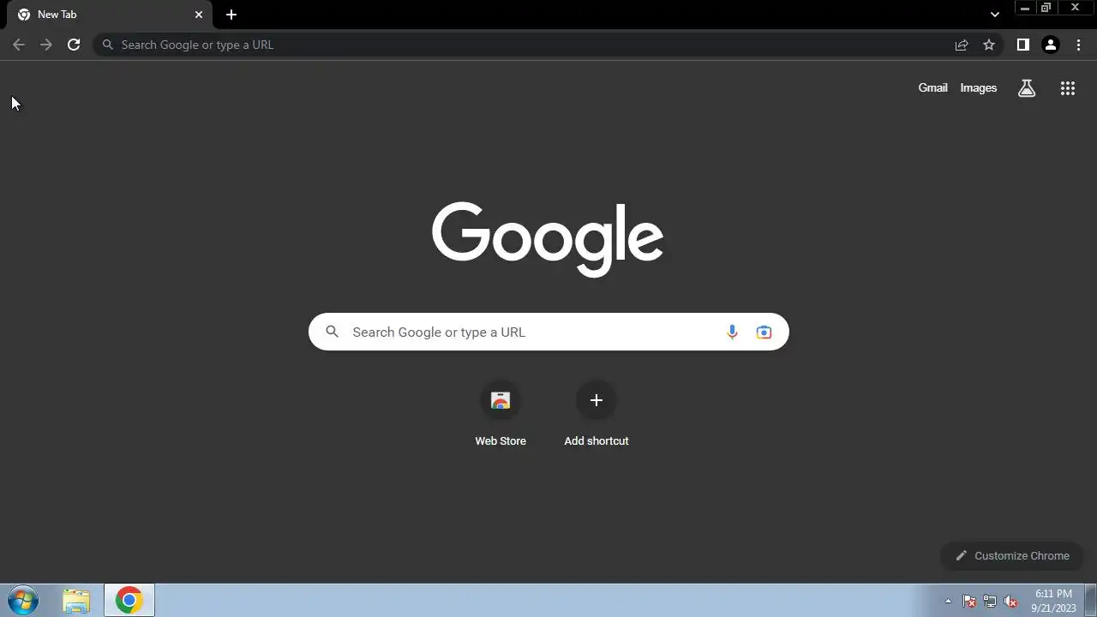
Task: Start voice search with the microphone
Action: pyautogui.click(x=732, y=332)
